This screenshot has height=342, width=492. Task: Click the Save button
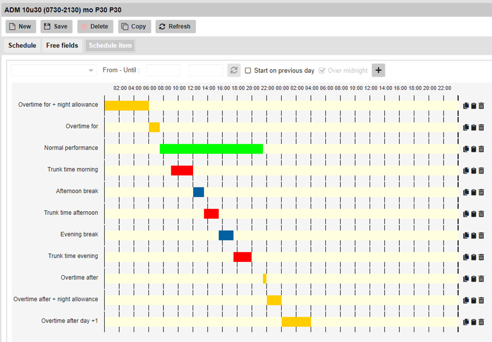[x=56, y=27]
